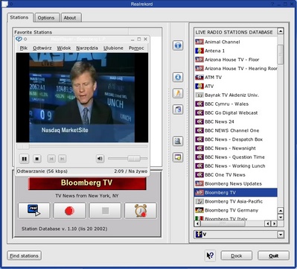
Task: Switch to the Options tab
Action: (x=46, y=18)
